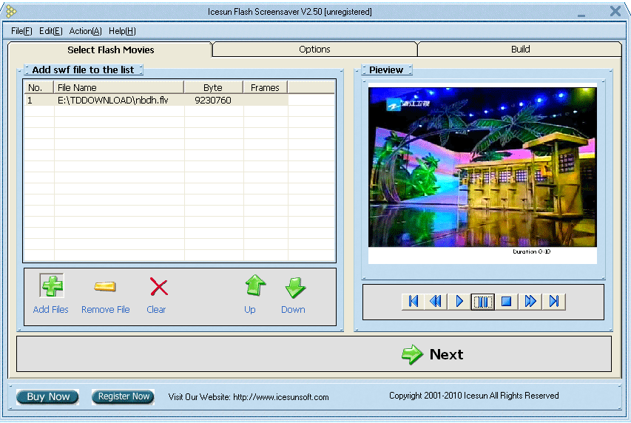This screenshot has height=423, width=631.
Task: Pause the preview movie
Action: point(482,302)
